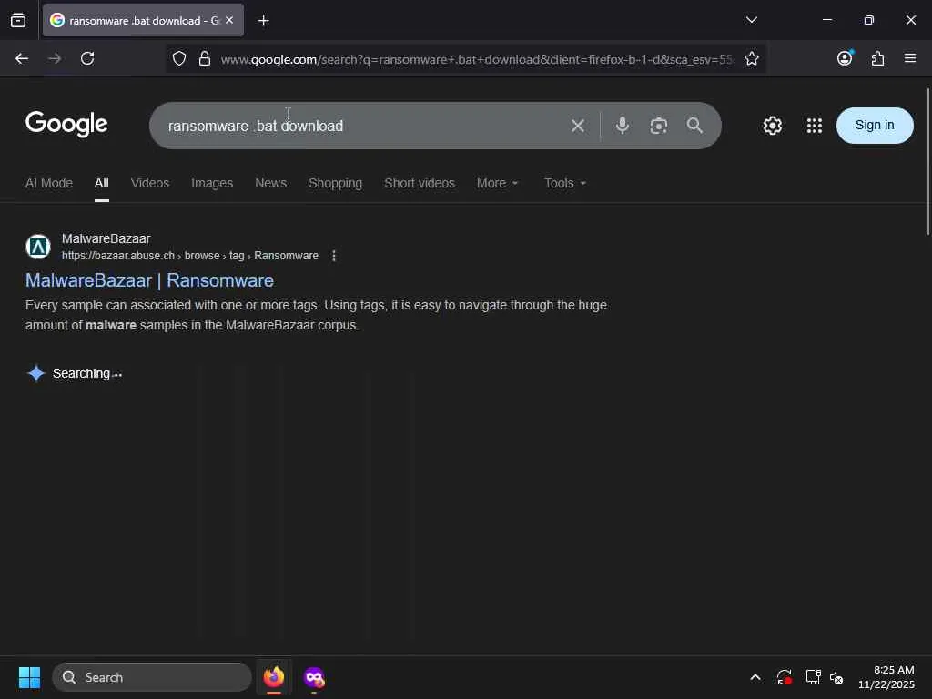
Task: Go back with the back arrow
Action: click(22, 58)
